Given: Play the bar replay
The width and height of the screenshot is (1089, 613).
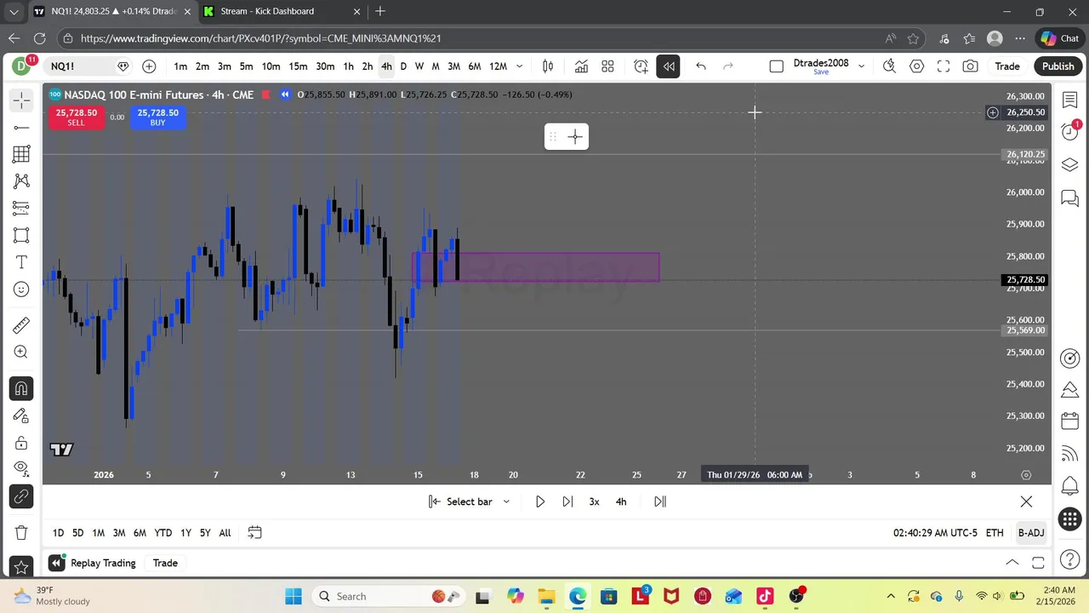Looking at the screenshot, I should tap(540, 501).
